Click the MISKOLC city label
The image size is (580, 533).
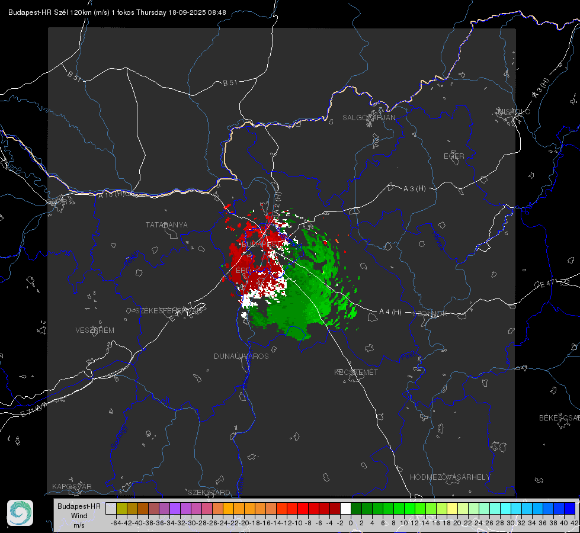tap(514, 111)
